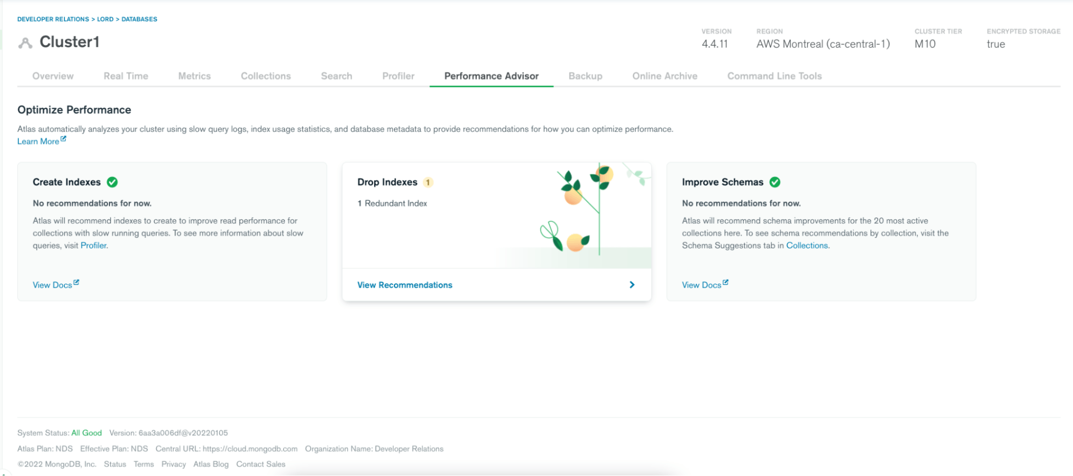Open the Atlas Blog footer link

click(211, 464)
